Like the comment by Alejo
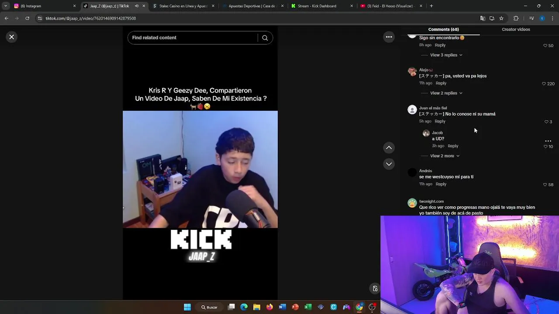 click(544, 84)
